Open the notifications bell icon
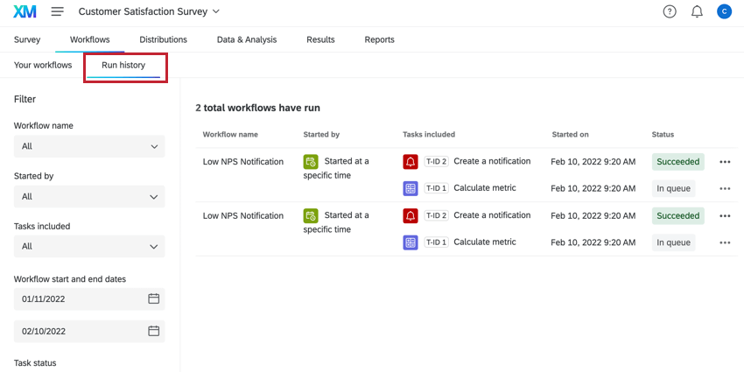The height and width of the screenshot is (372, 744). point(697,11)
